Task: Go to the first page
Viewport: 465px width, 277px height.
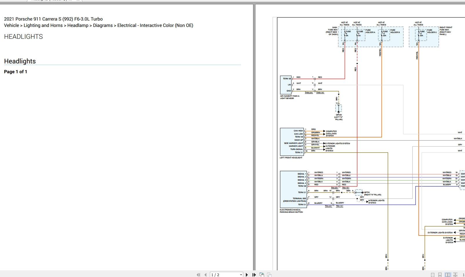Action: tap(198, 275)
